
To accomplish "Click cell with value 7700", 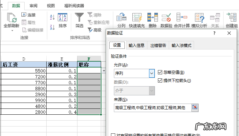I will pos(24,83).
